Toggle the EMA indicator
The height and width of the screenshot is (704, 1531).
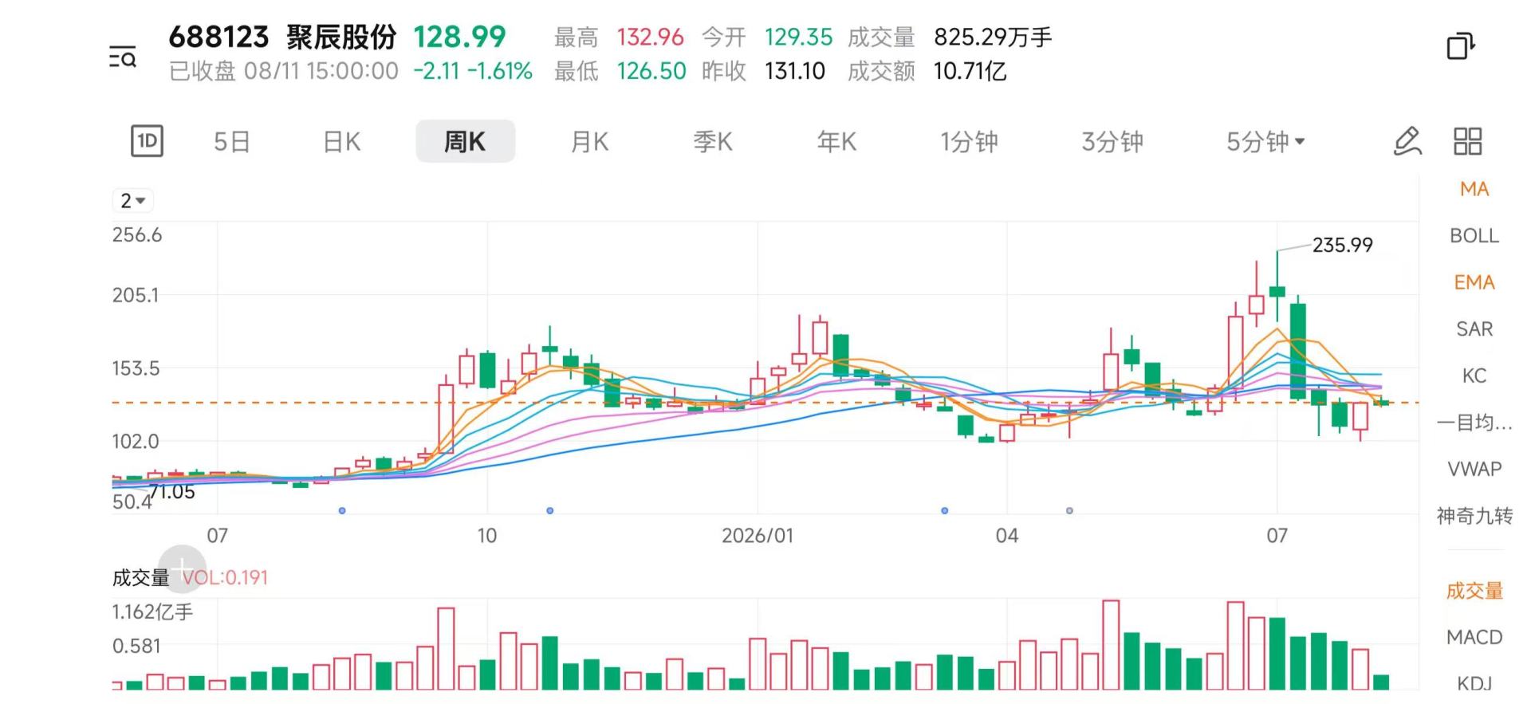(x=1474, y=282)
